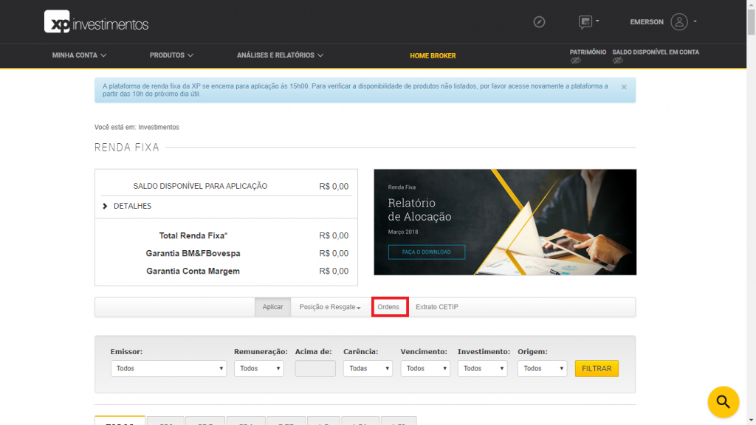
Task: Switch to the Ordens tab
Action: click(x=390, y=307)
